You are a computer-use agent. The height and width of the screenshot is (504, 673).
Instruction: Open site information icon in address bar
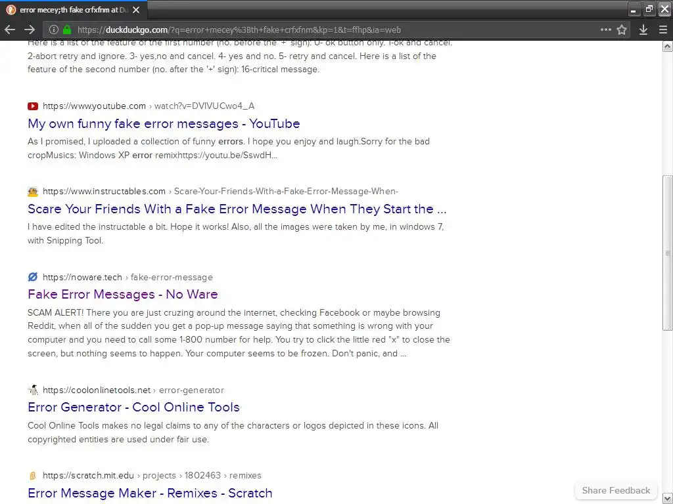[x=53, y=30]
